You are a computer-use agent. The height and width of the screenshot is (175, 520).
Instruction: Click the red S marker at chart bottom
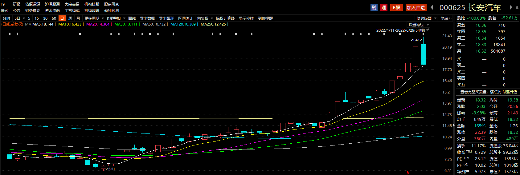click(408, 173)
